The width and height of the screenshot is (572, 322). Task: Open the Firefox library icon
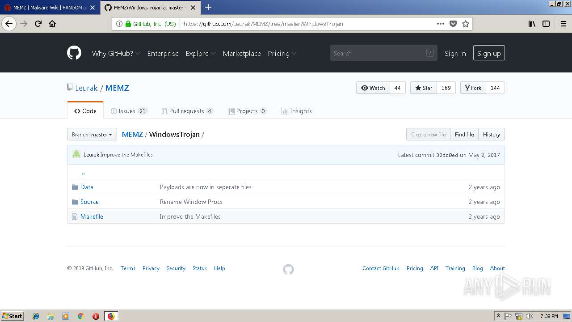tap(532, 24)
